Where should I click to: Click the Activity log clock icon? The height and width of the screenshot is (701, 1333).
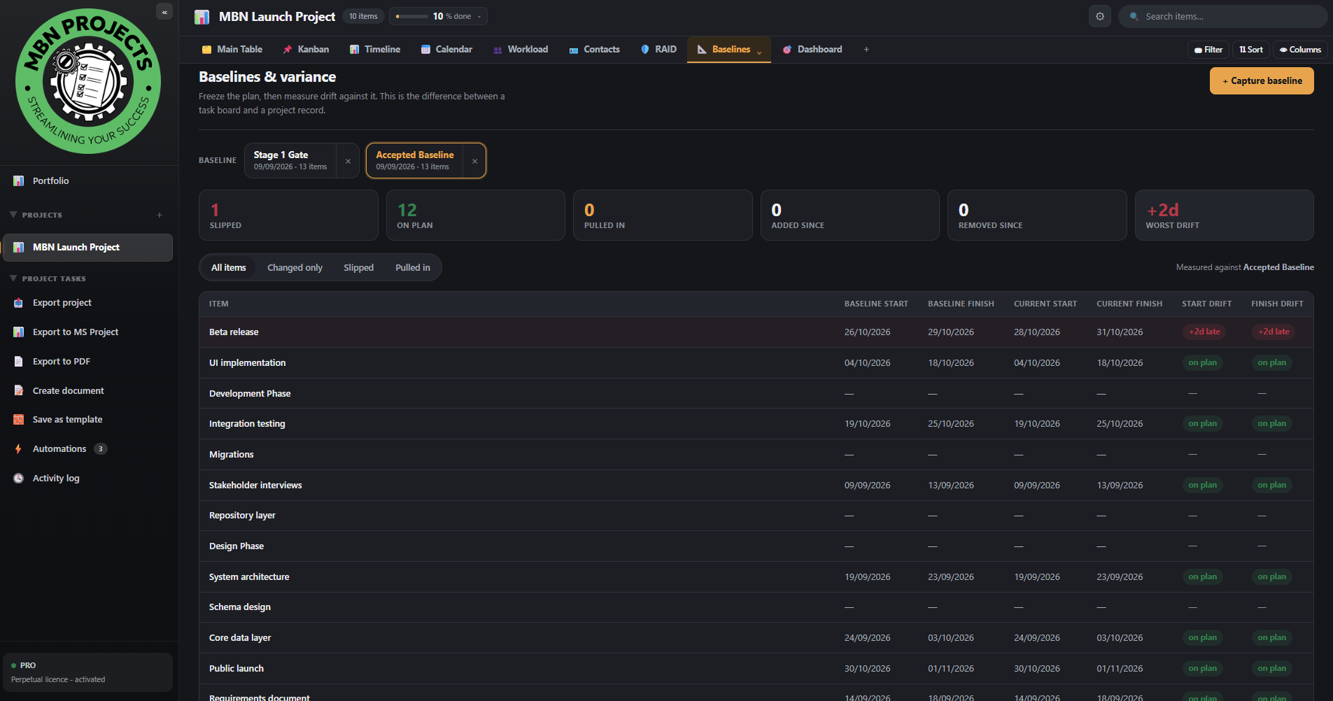click(19, 479)
